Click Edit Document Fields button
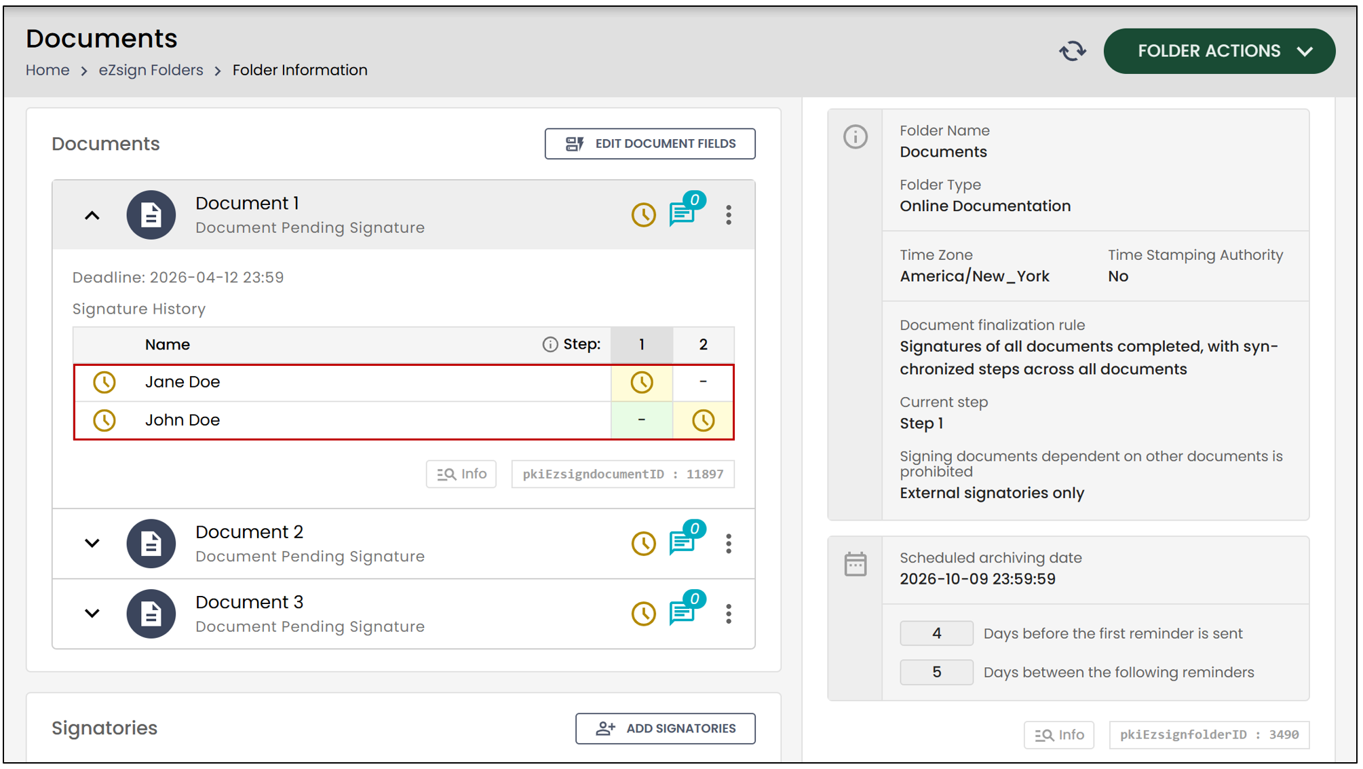 pos(649,144)
